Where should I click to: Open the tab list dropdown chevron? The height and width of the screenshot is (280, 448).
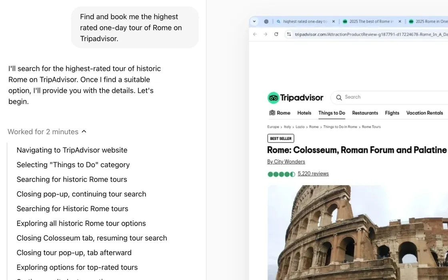click(x=254, y=22)
